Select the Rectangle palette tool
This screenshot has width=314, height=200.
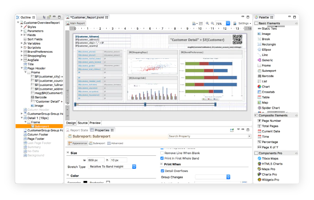(x=267, y=44)
